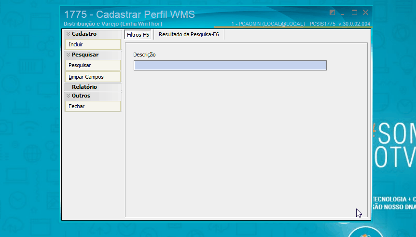
Task: Close the routine using Fechar
Action: (93, 106)
